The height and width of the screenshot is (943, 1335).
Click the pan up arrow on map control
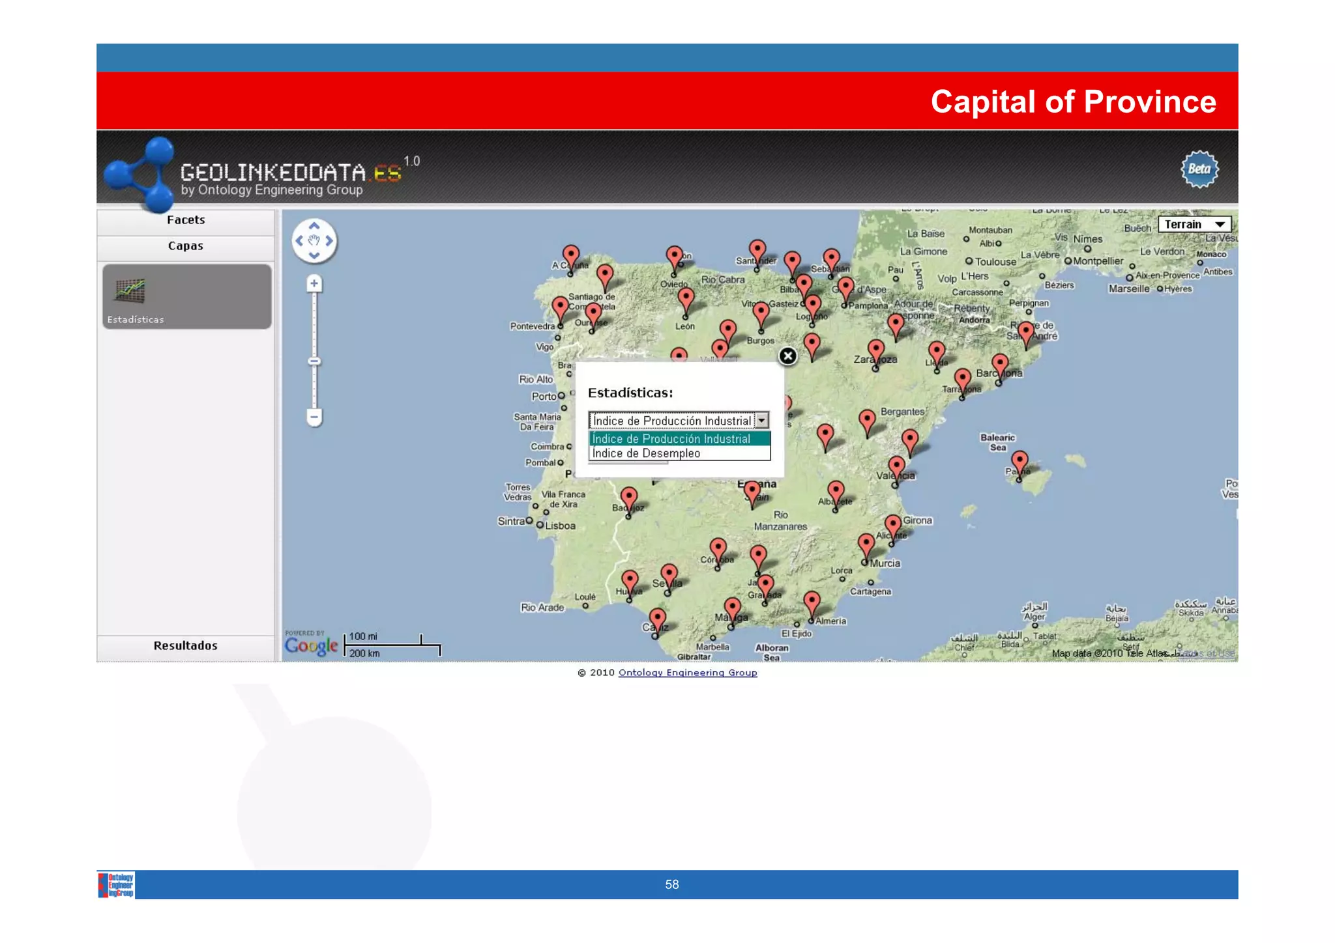(314, 226)
